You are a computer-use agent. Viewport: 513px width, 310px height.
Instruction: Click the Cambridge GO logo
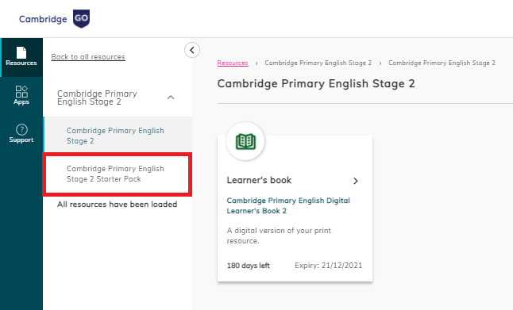coord(54,18)
